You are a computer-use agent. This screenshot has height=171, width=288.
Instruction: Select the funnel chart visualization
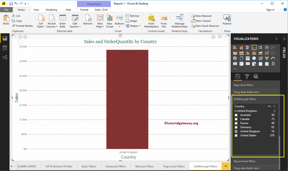pos(266,58)
